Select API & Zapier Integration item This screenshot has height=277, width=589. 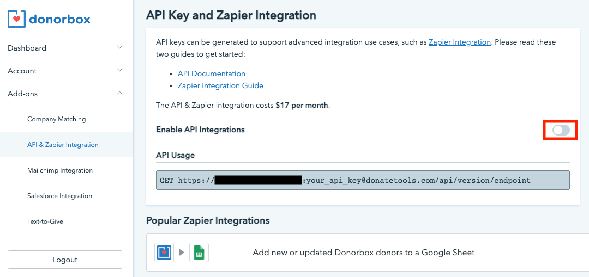(67, 145)
